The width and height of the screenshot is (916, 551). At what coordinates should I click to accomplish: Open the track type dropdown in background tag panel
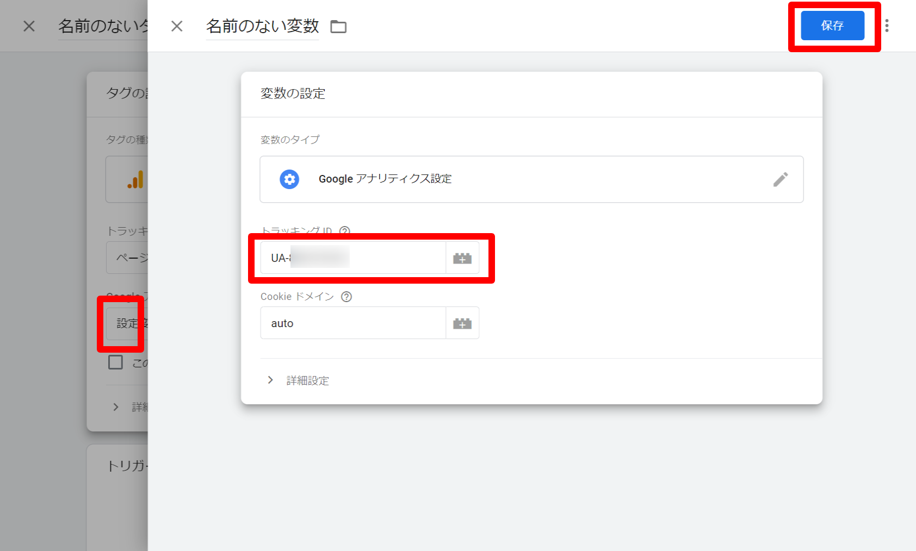tap(127, 258)
